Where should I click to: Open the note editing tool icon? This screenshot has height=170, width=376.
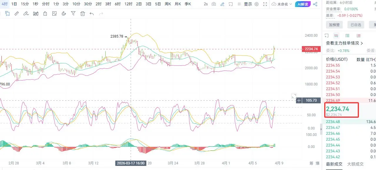54,14
